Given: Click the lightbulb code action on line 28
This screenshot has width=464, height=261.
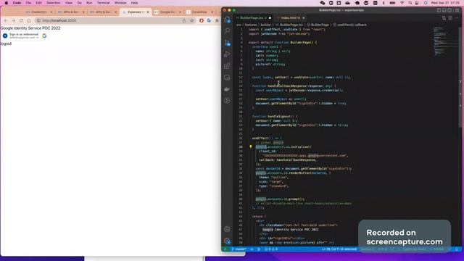Looking at the screenshot, I should [x=251, y=146].
